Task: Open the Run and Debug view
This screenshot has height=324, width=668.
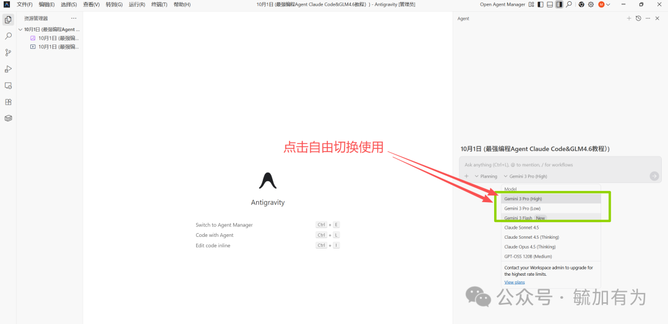Action: click(8, 69)
